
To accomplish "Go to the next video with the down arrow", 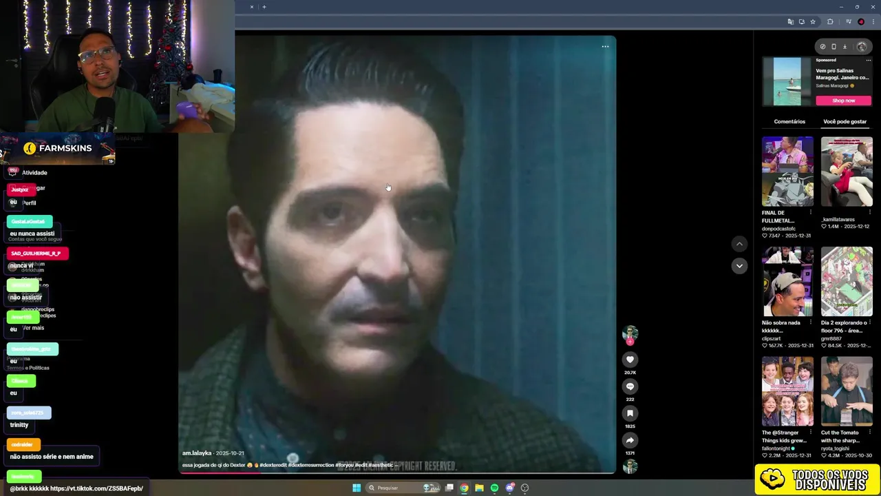I will point(739,266).
